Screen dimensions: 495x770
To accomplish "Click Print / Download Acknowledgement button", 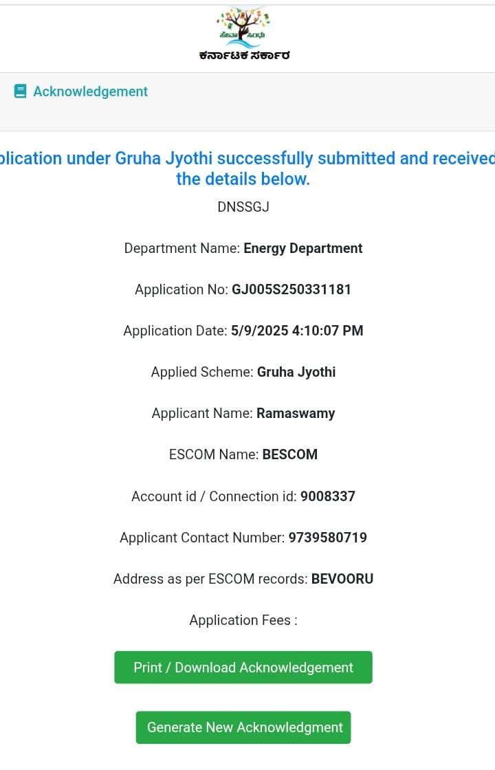I will point(243,667).
